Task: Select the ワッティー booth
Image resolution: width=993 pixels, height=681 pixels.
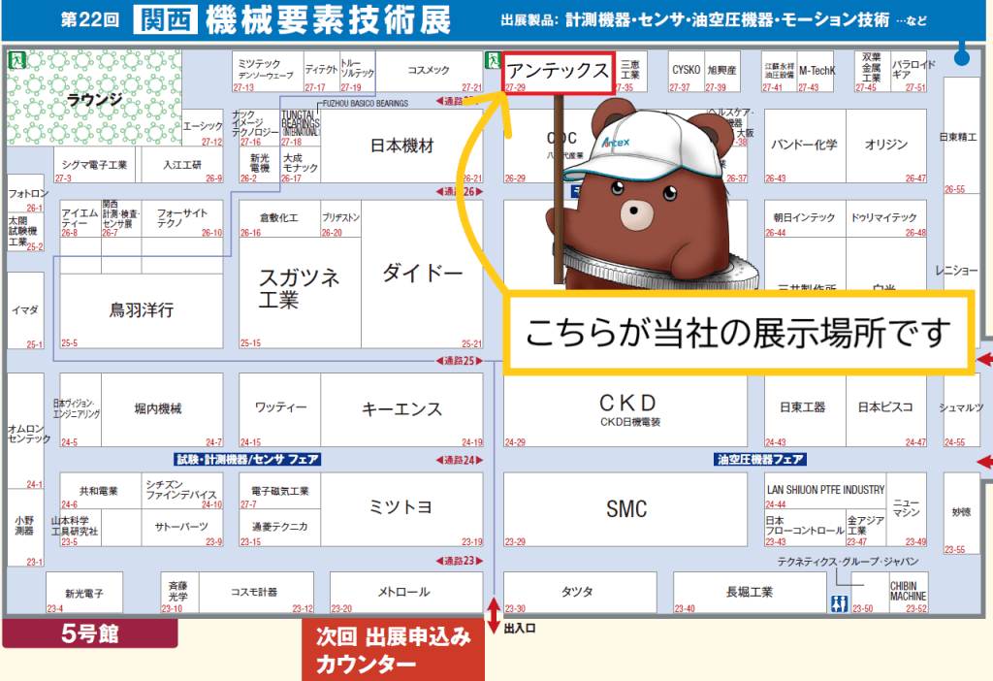Action: 280,410
